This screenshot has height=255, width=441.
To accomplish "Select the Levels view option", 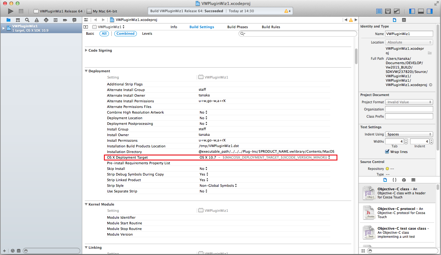I will tap(147, 33).
